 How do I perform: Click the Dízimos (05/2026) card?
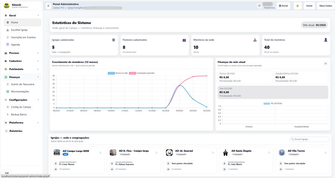245,77
